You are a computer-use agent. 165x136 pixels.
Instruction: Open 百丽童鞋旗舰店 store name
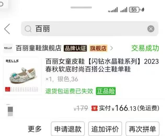point(39,48)
